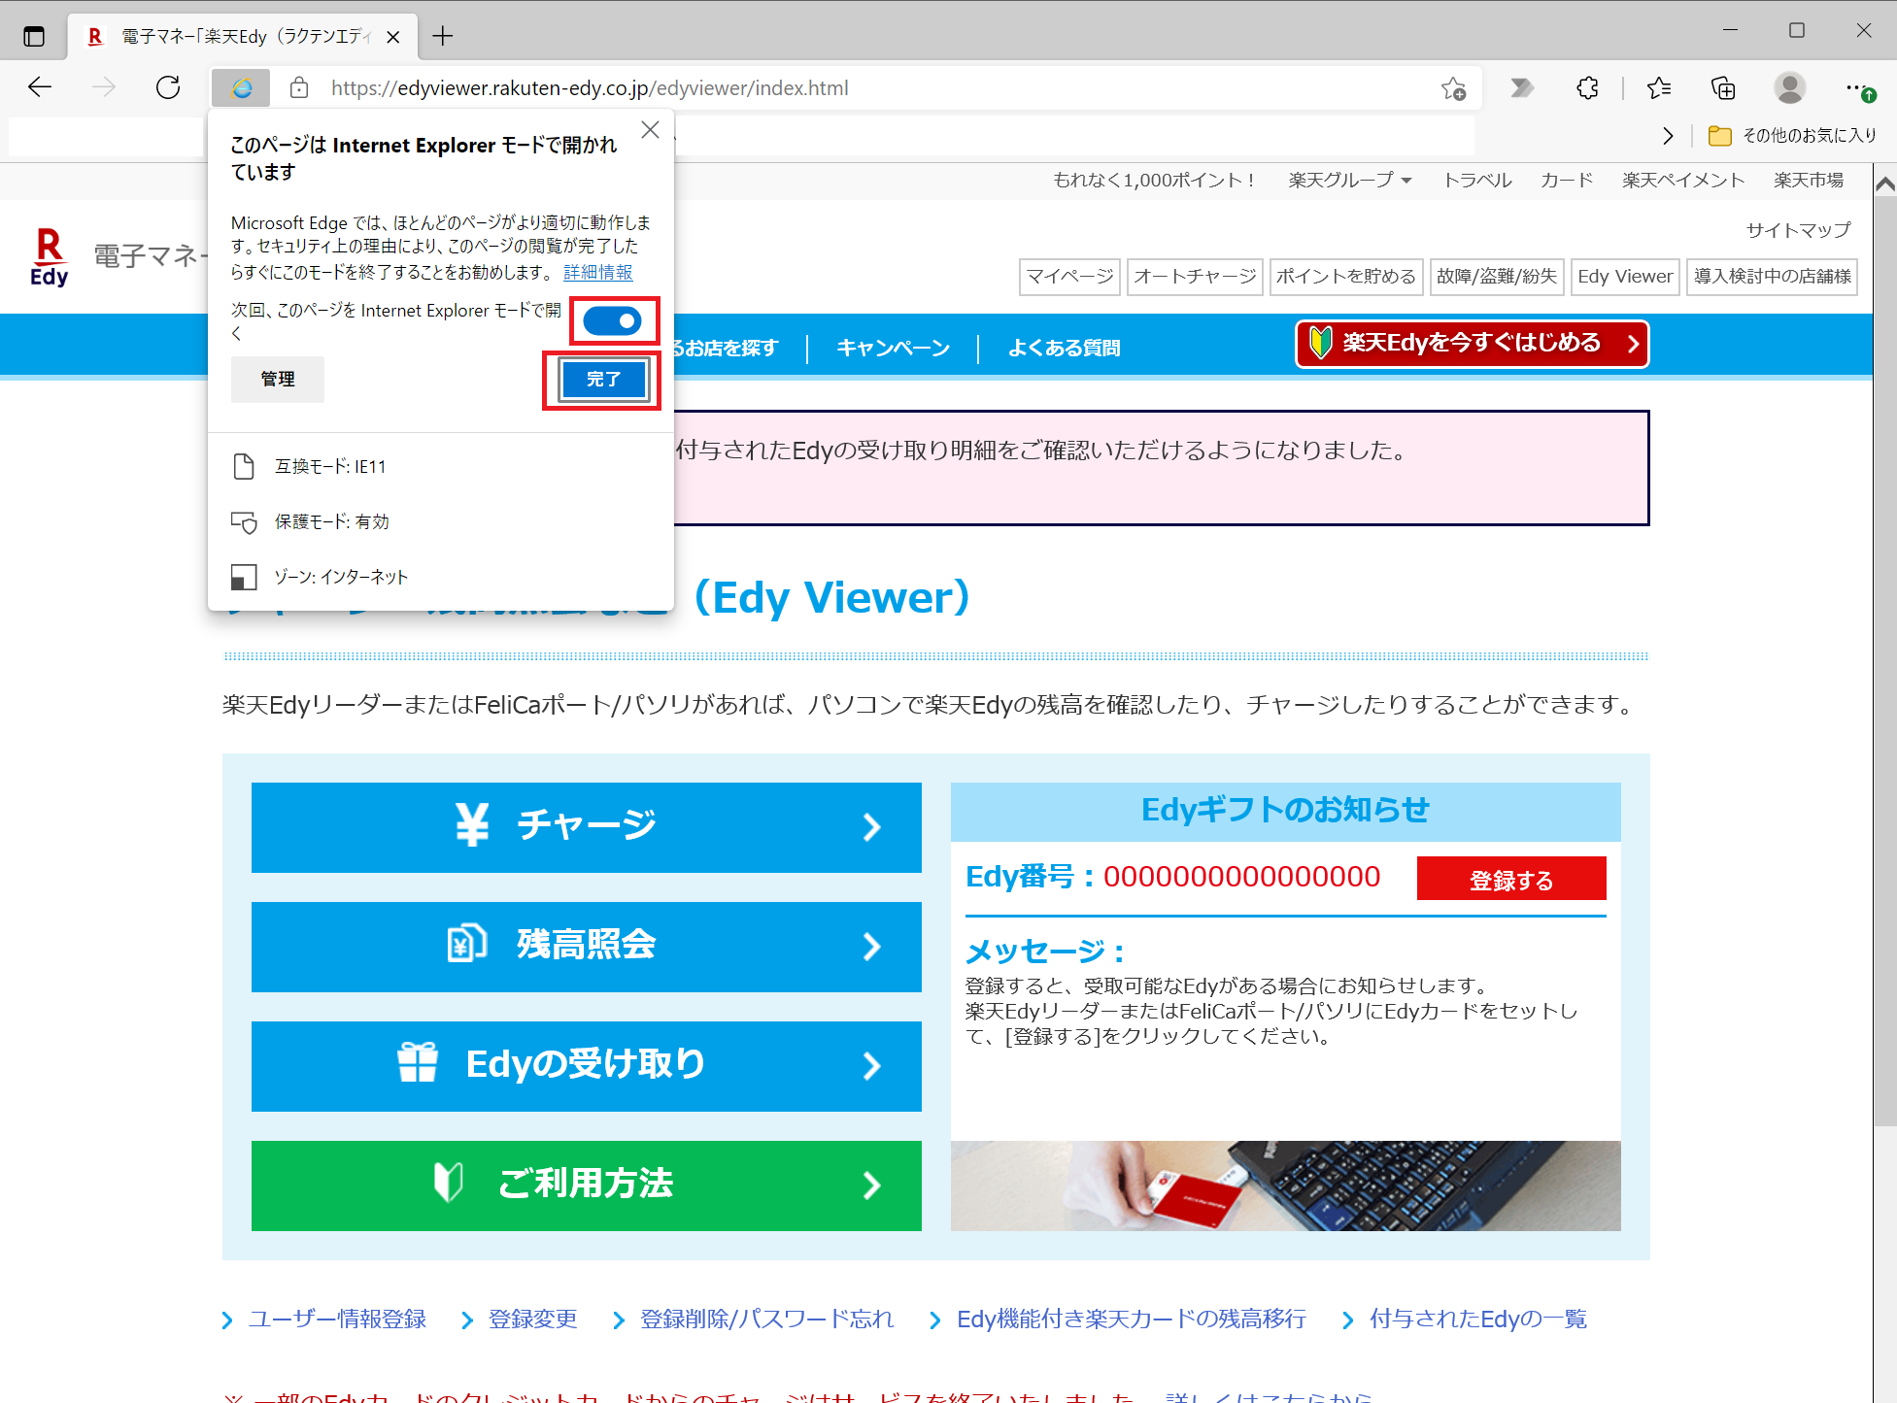
Task: Select the マイページ tab
Action: 1069,277
